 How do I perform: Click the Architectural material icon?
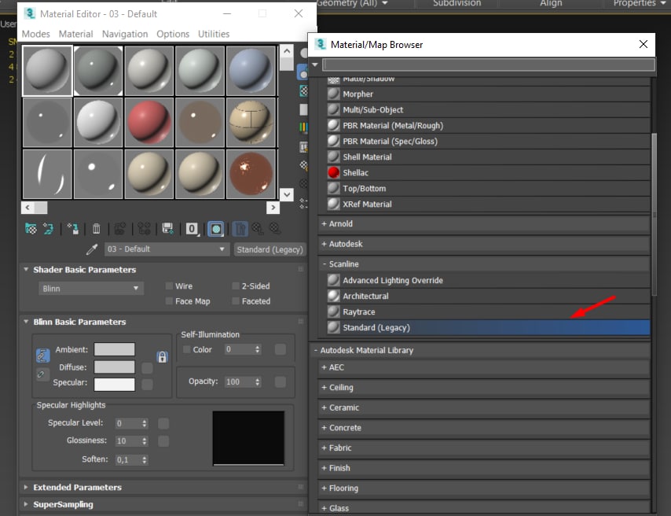click(x=333, y=296)
